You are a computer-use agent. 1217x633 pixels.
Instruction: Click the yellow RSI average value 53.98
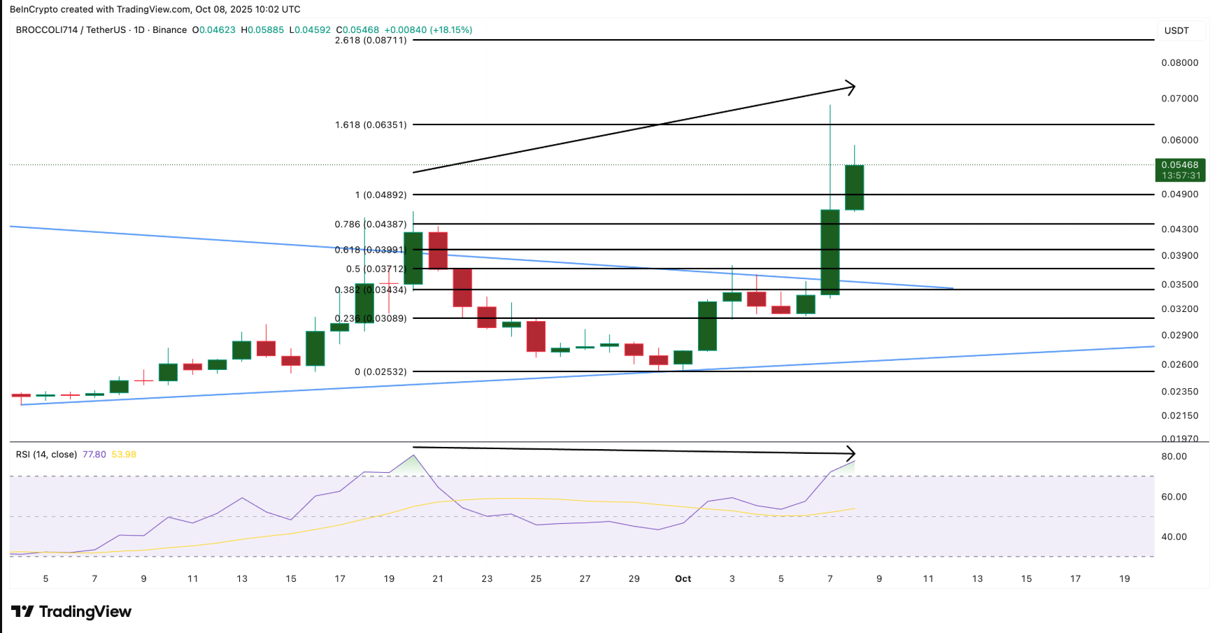tap(124, 455)
